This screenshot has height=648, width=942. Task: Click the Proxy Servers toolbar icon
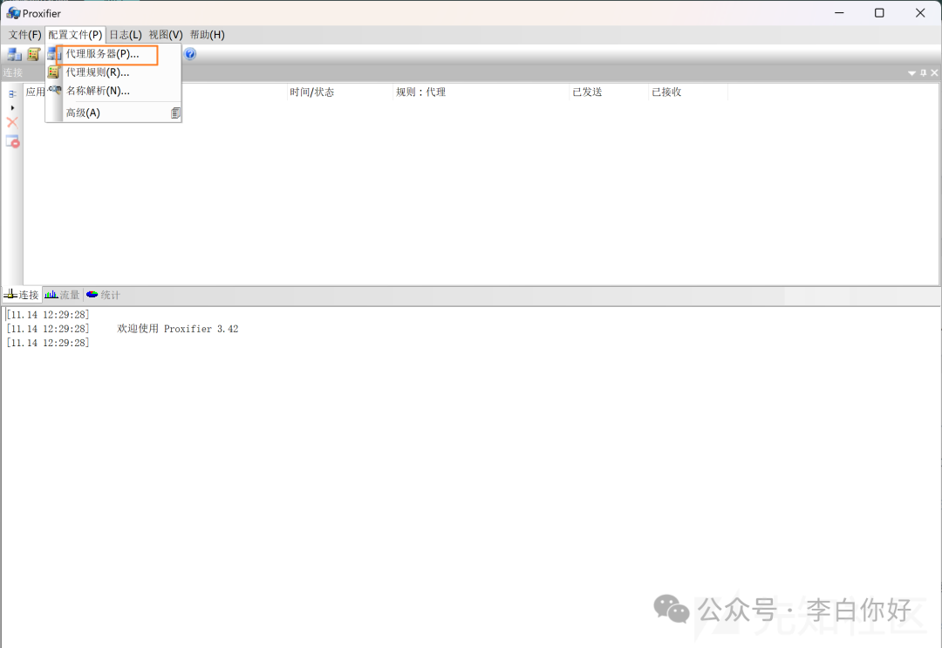(14, 55)
